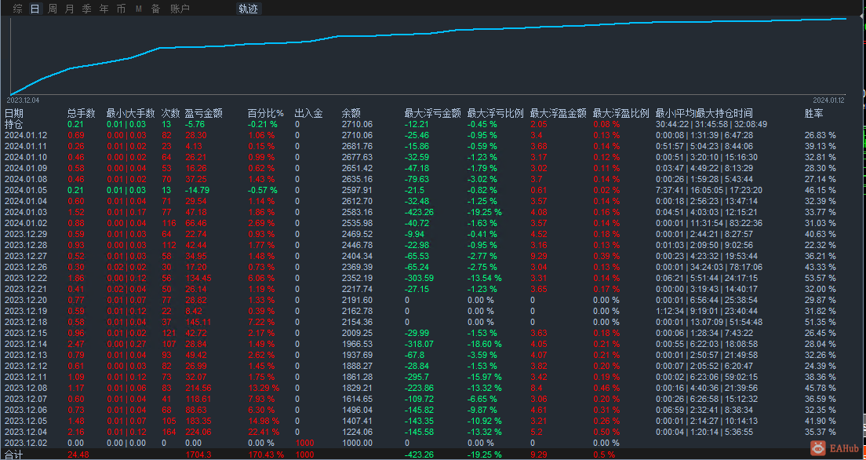Sort by the 日期 column header

[14, 113]
